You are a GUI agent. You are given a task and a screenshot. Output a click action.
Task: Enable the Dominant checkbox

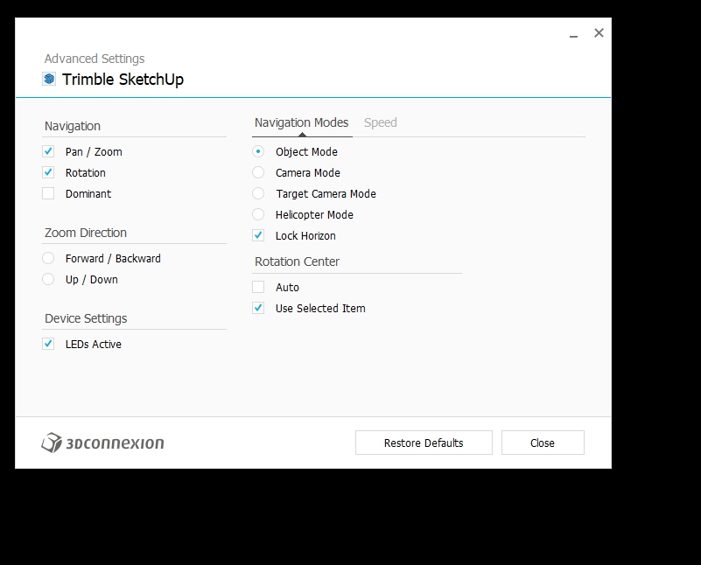coord(48,193)
